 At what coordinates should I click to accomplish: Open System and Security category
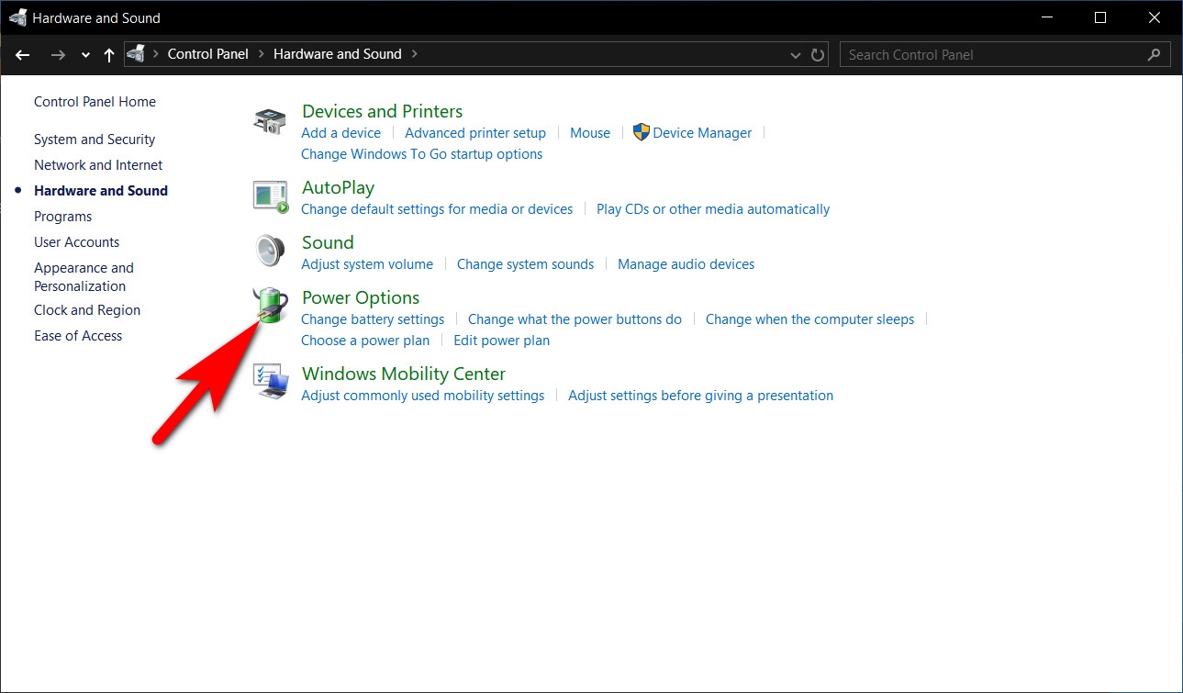point(95,140)
